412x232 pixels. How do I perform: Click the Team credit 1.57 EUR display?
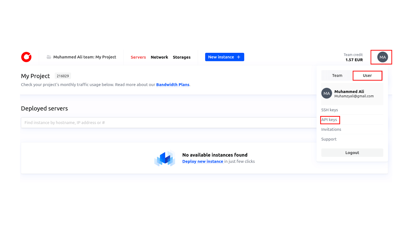click(x=354, y=57)
